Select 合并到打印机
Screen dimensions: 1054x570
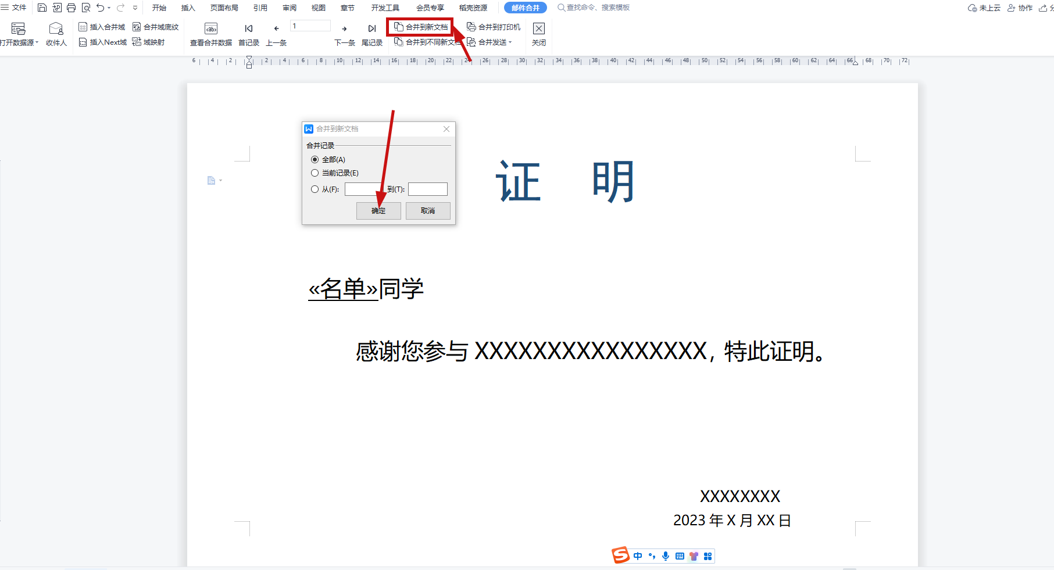click(x=494, y=26)
